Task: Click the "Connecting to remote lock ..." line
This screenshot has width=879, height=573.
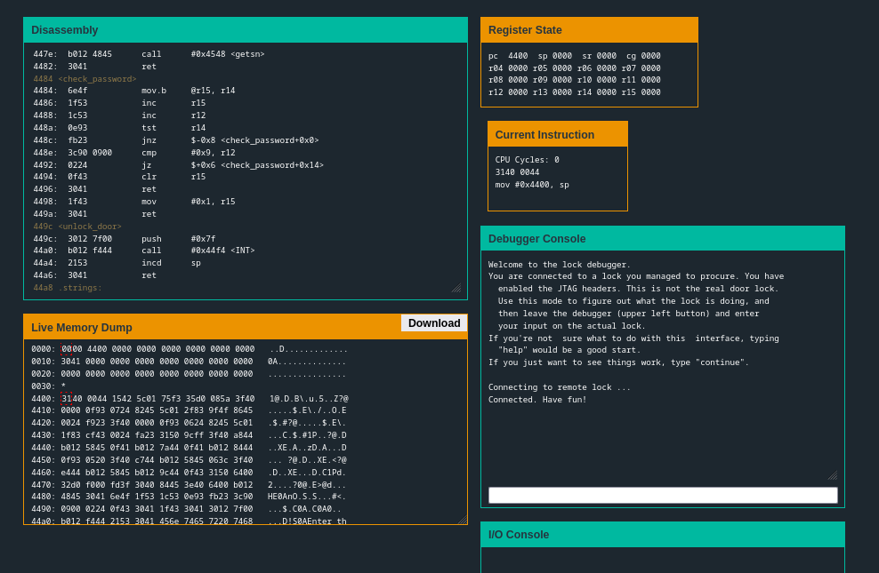Action: (x=559, y=387)
